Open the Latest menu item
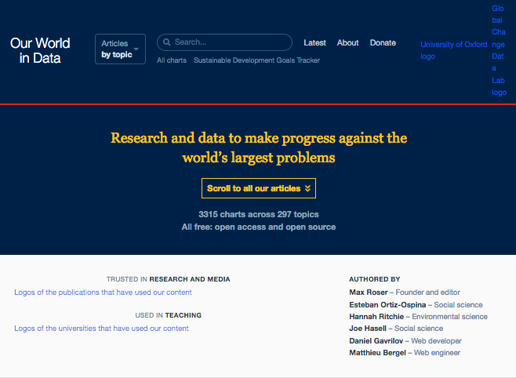This screenshot has height=378, width=516. 315,43
